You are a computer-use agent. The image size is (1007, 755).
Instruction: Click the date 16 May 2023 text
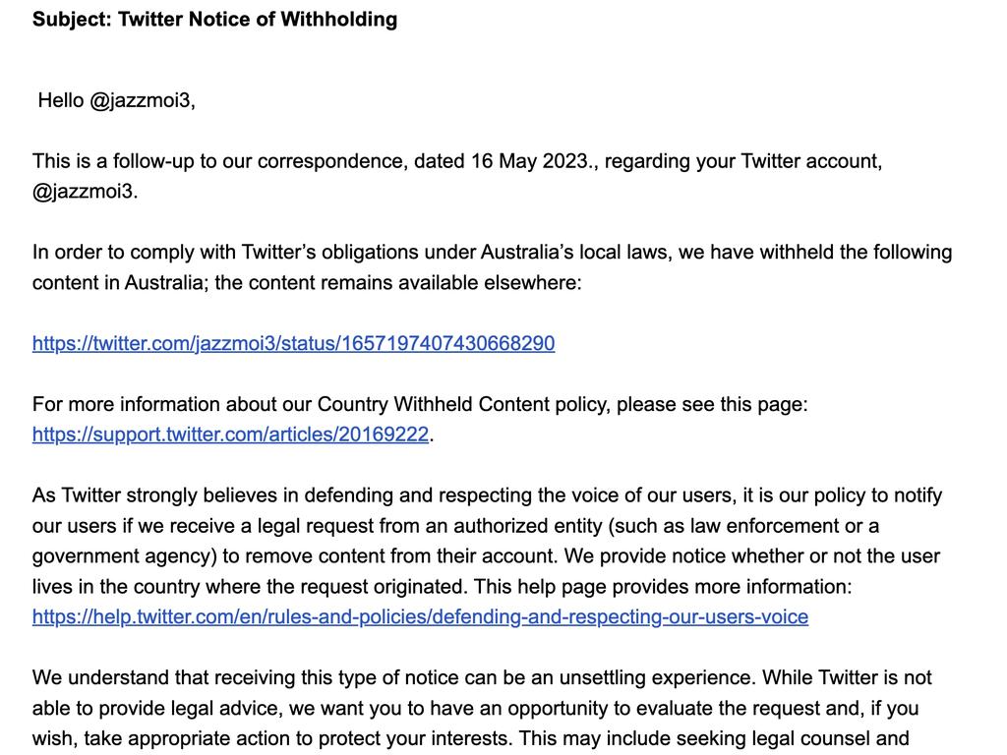point(529,161)
